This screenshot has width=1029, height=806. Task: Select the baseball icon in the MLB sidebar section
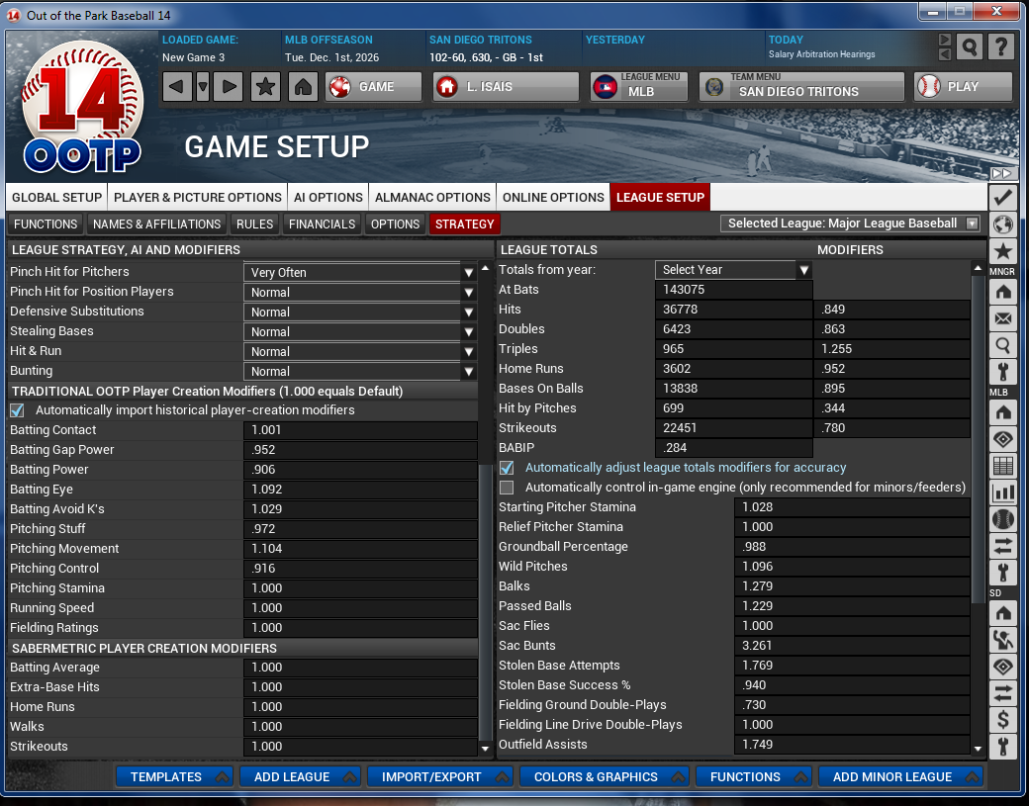(x=1003, y=519)
